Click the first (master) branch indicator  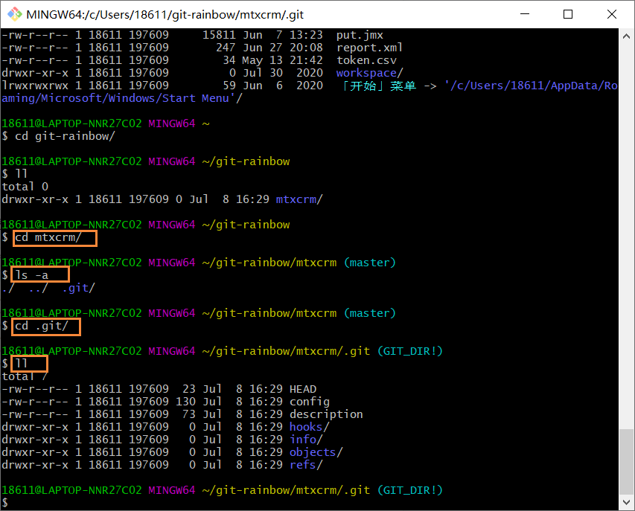click(370, 263)
